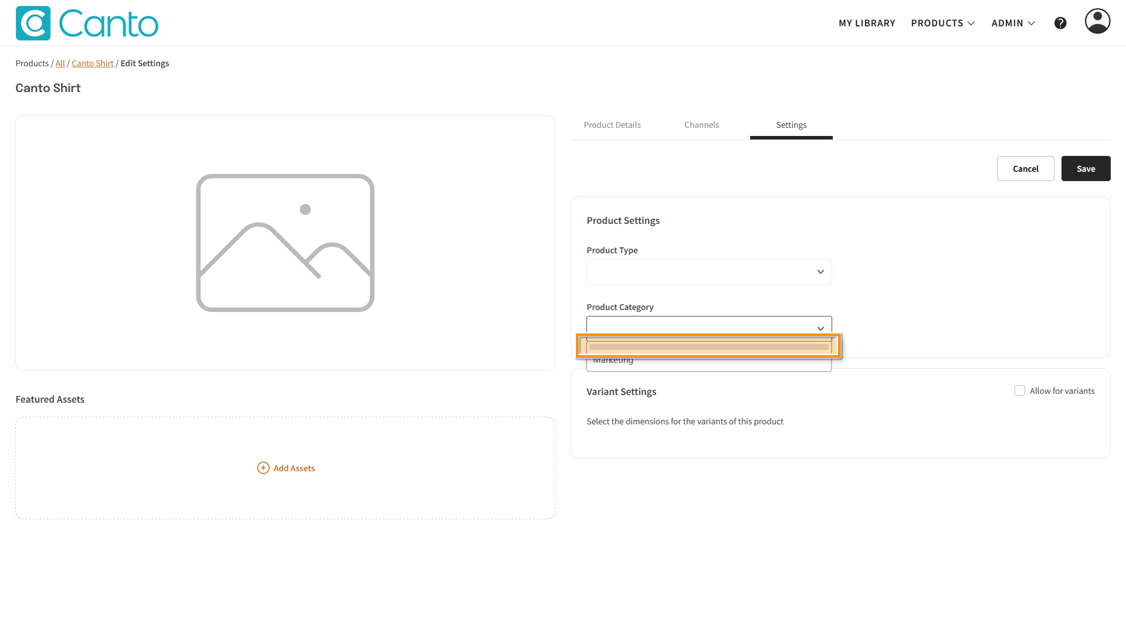
Task: Click the product image placeholder
Action: [x=285, y=243]
